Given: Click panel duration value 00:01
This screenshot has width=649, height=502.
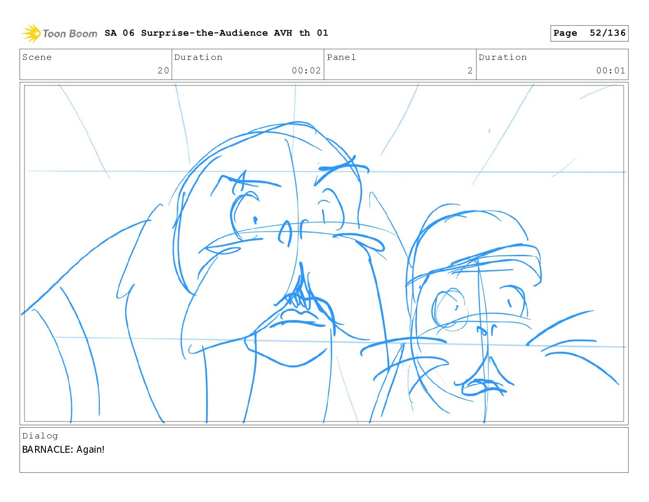Looking at the screenshot, I should tap(610, 71).
